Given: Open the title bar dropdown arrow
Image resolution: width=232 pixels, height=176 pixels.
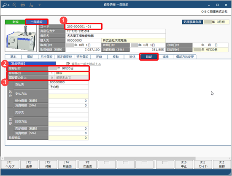Looking at the screenshot, I should tap(40, 5).
